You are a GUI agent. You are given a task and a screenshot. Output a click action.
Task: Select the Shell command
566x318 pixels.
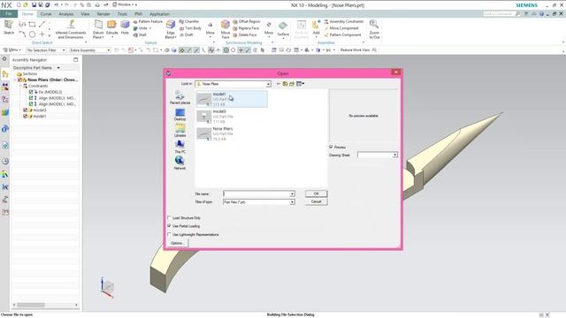point(140,35)
